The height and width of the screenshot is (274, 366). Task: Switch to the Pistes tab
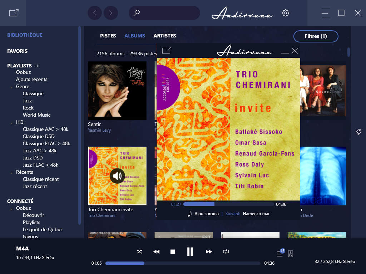pos(108,36)
